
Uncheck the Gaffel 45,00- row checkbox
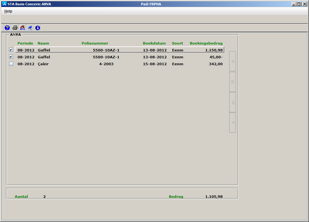tap(11, 57)
